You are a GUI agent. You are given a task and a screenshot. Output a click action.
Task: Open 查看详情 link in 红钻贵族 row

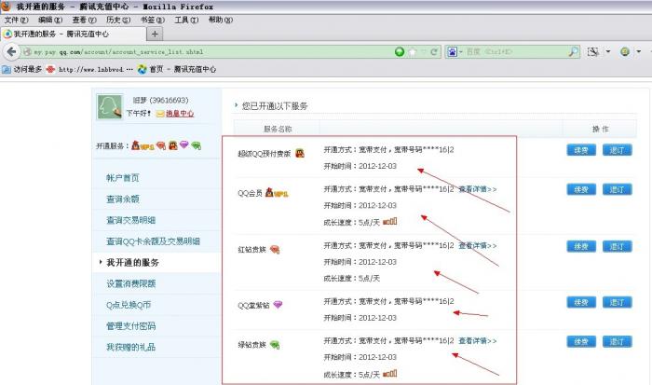click(x=477, y=246)
